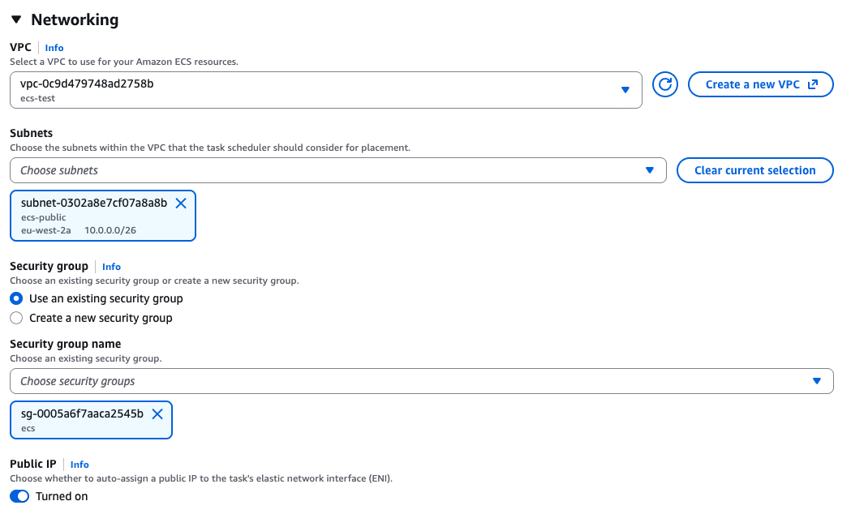The width and height of the screenshot is (851, 514).
Task: Click the Info icon next to Public IP
Action: click(x=80, y=465)
